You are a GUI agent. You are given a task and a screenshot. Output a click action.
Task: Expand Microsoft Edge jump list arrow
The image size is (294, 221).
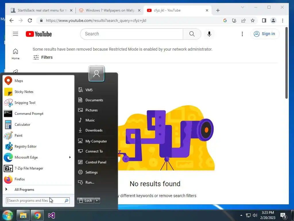[x=70, y=157]
